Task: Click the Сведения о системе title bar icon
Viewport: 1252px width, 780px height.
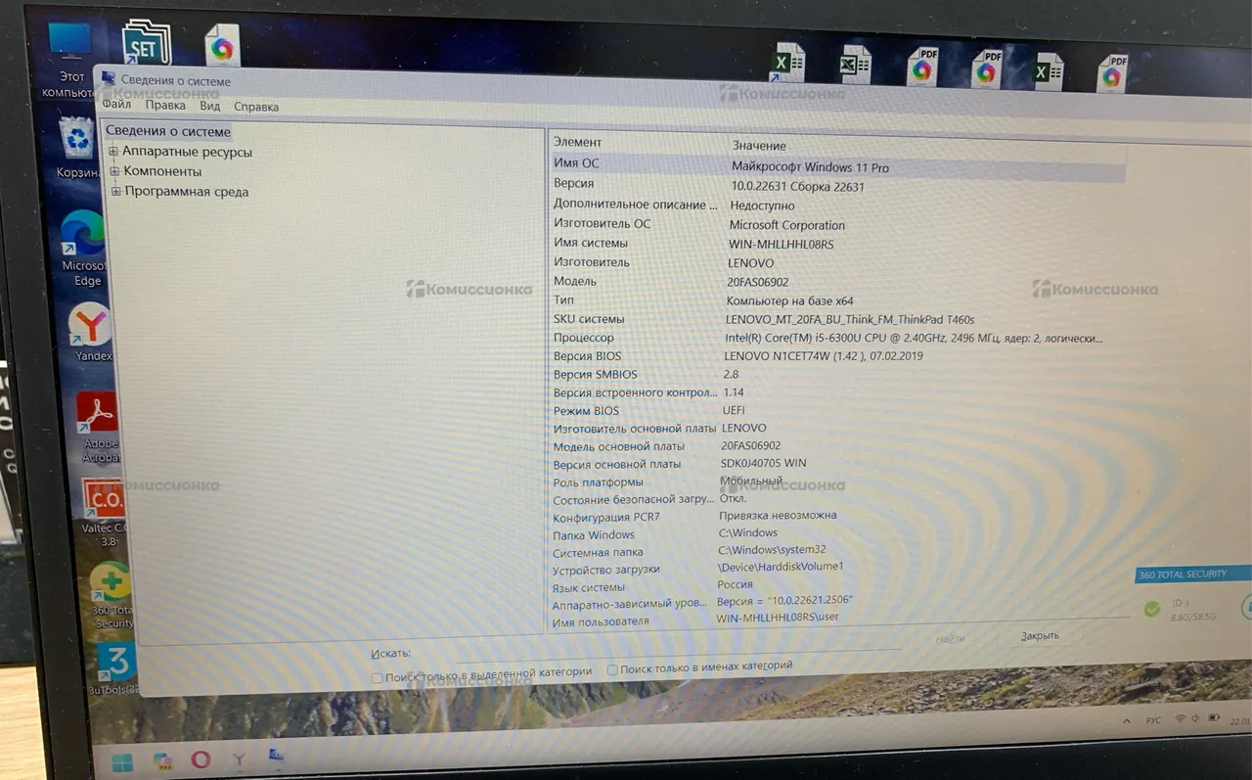Action: point(108,80)
